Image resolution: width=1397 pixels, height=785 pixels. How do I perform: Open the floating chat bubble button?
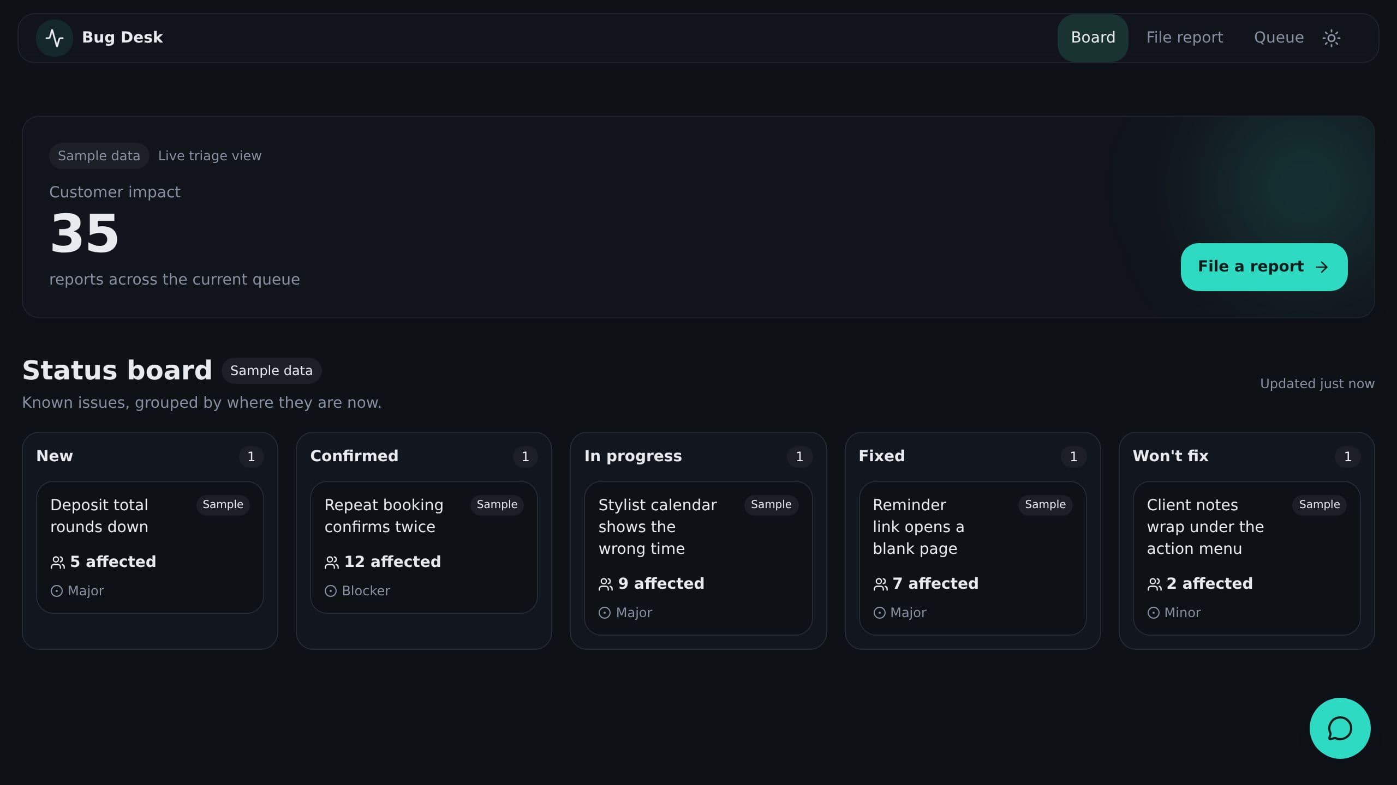click(x=1340, y=728)
